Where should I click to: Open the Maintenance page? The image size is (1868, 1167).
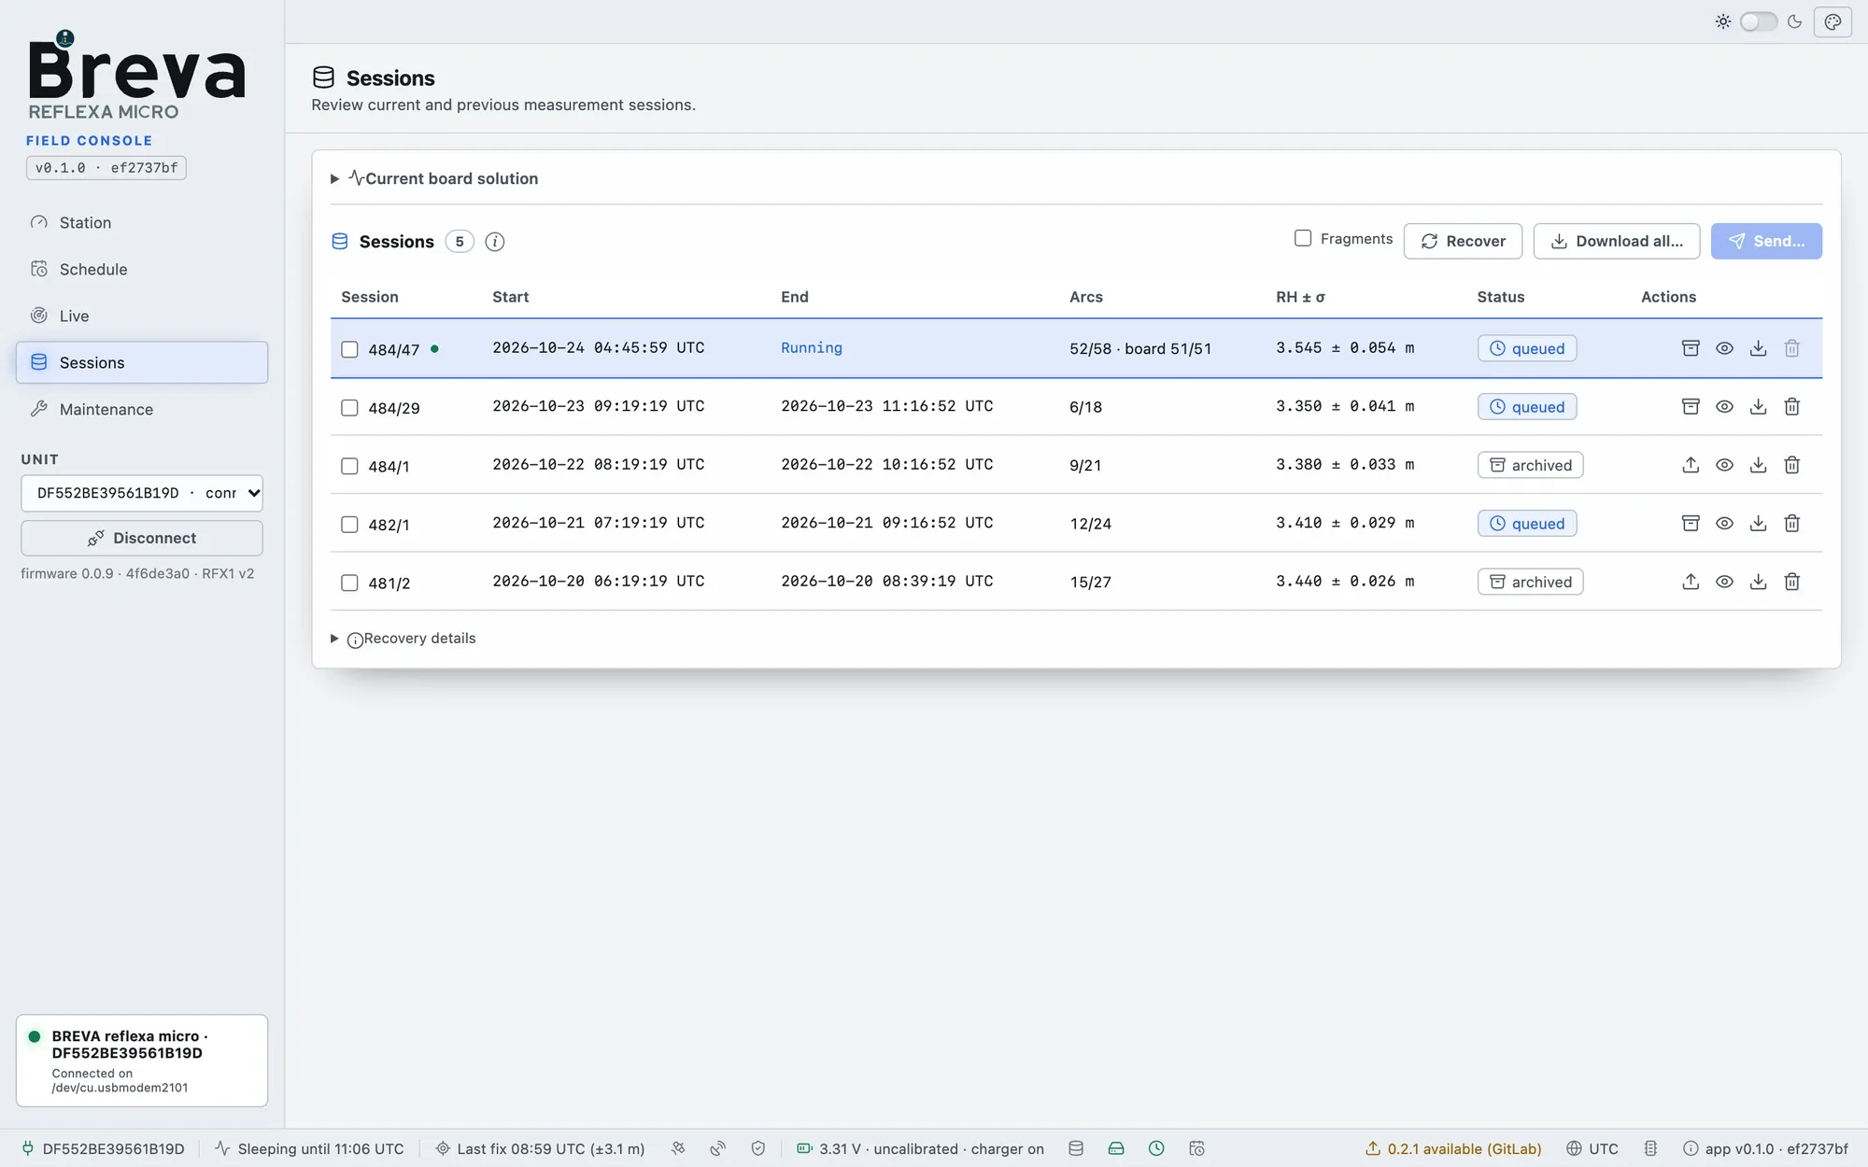click(142, 409)
